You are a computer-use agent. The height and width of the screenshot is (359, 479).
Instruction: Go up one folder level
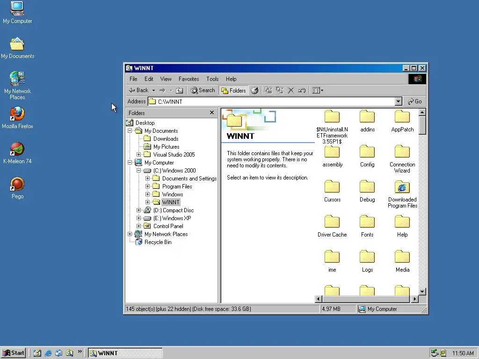tap(180, 90)
